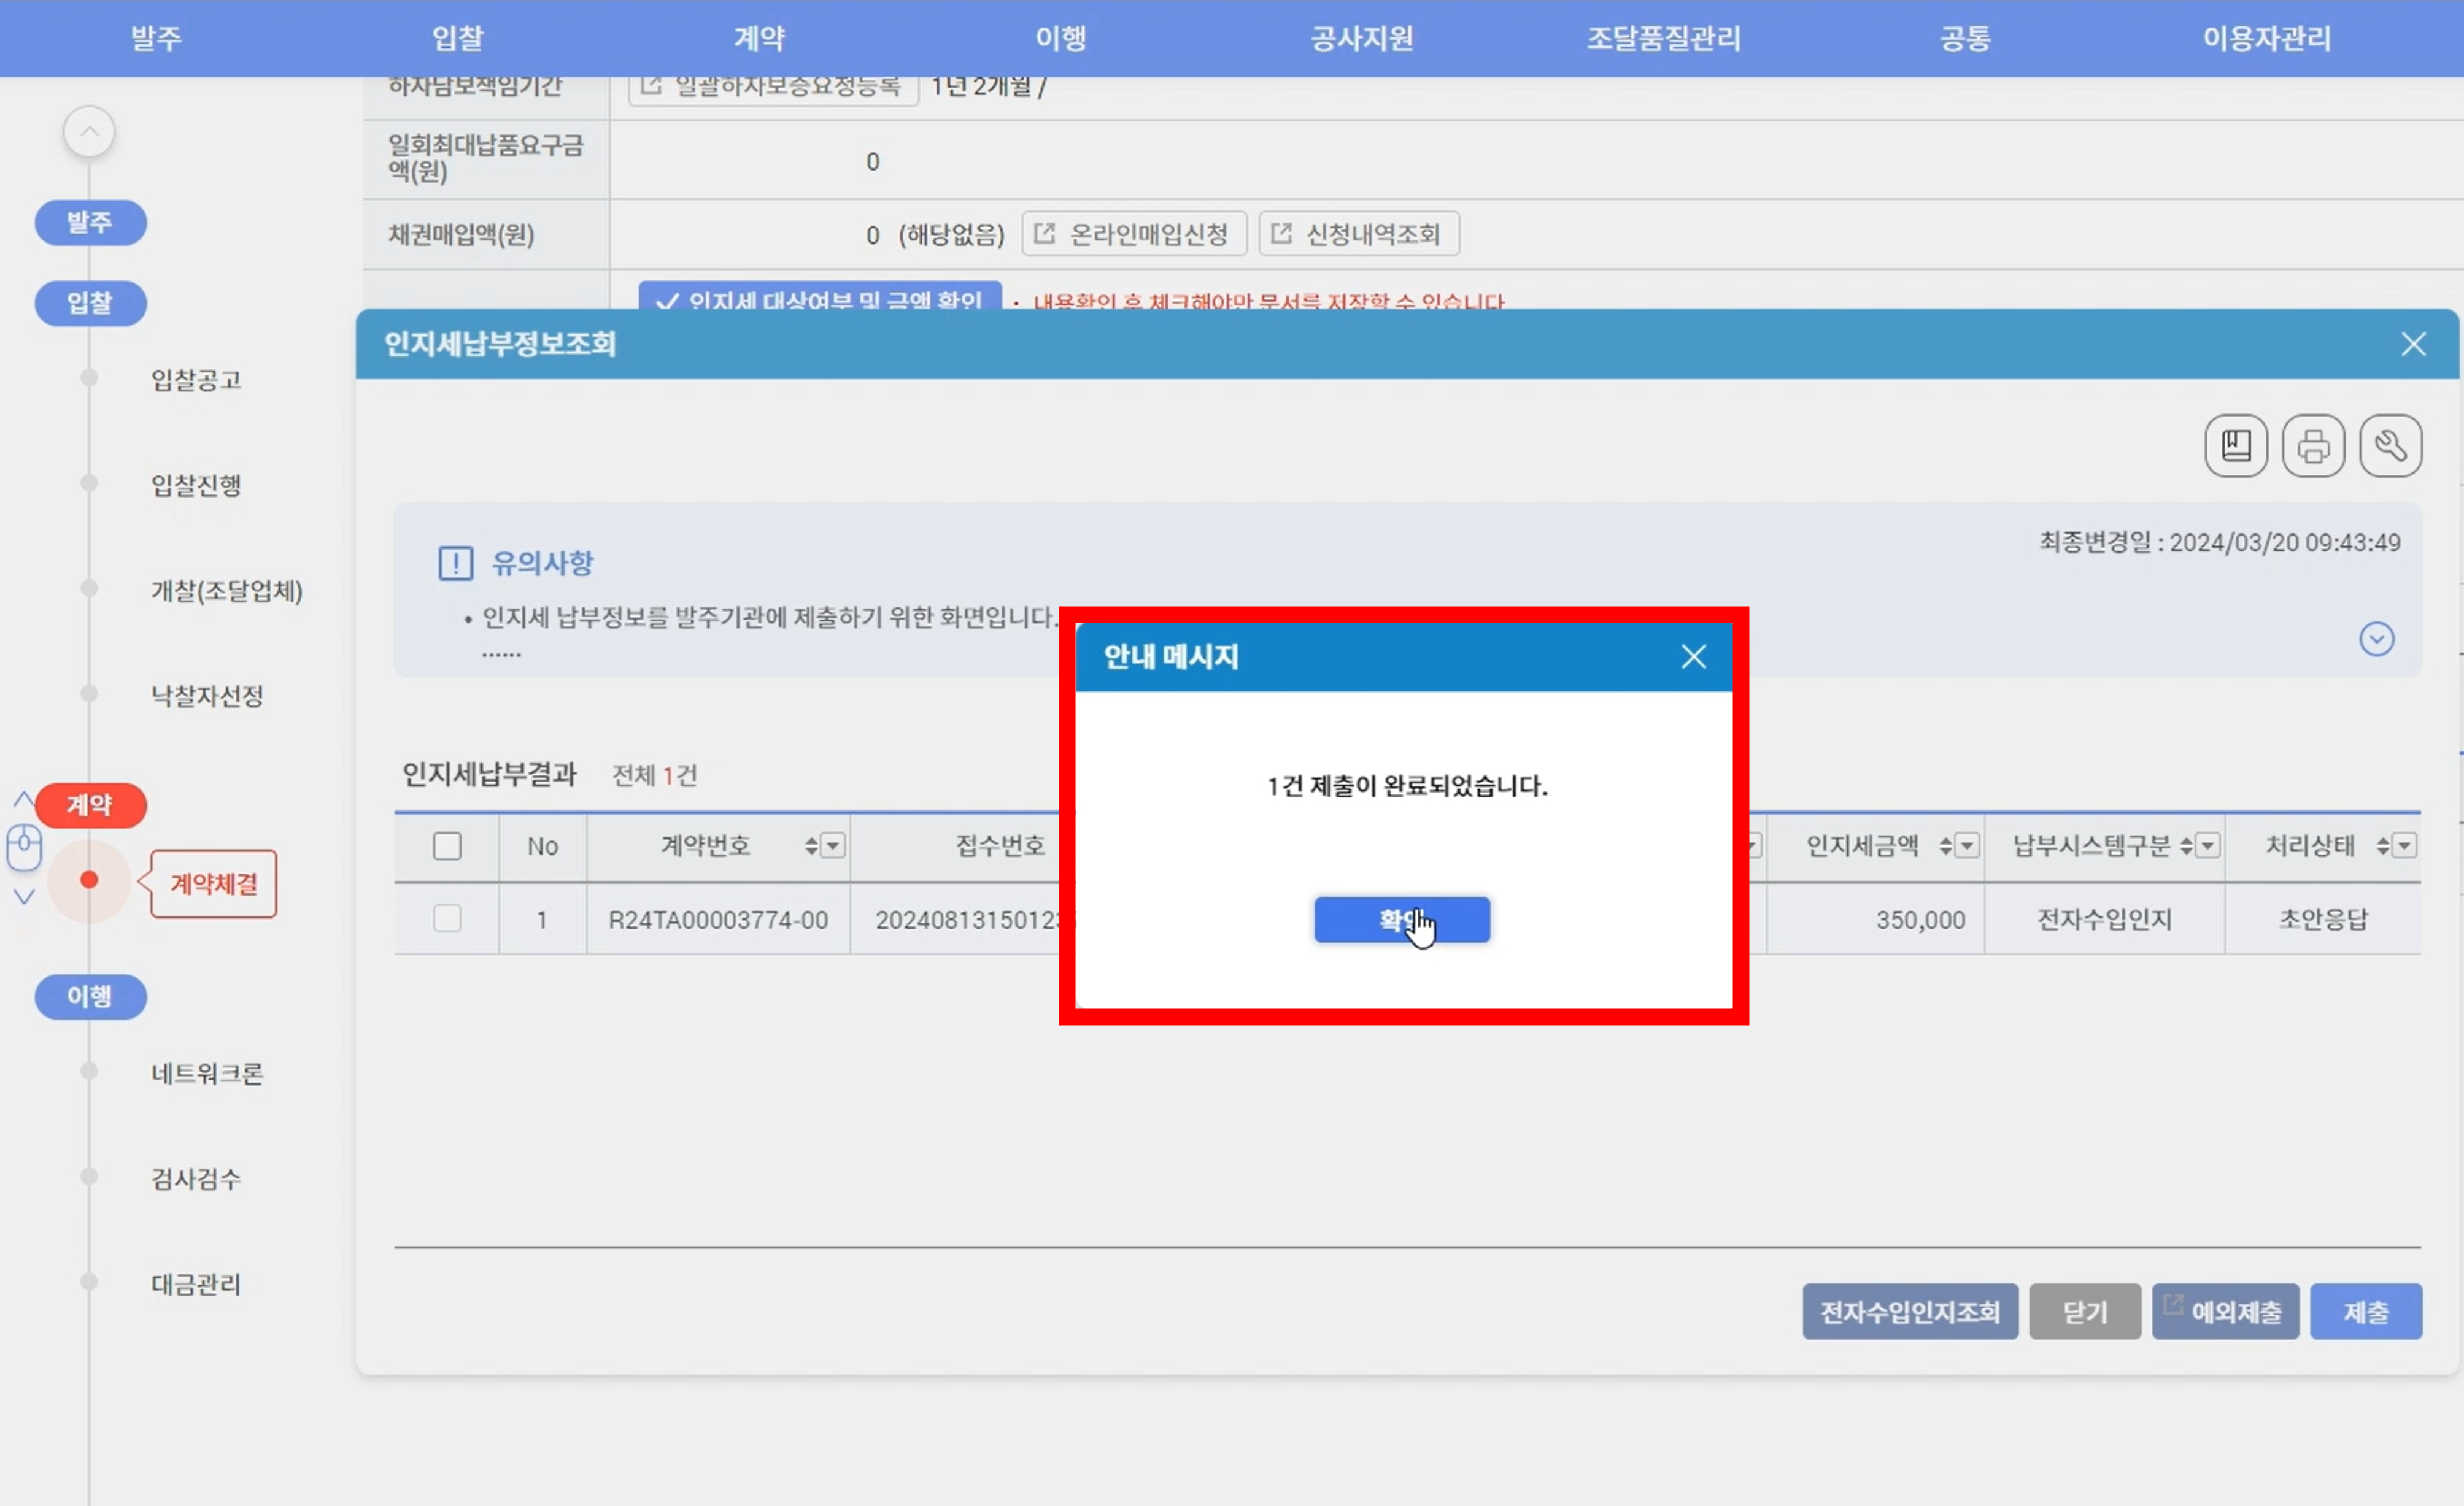Sort by 인지세금액 column arrows
Viewport: 2464px width, 1506px height.
pos(1946,847)
